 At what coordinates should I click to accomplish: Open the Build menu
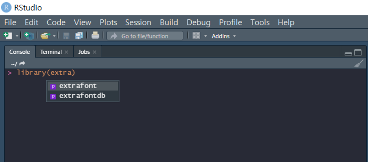(x=169, y=22)
